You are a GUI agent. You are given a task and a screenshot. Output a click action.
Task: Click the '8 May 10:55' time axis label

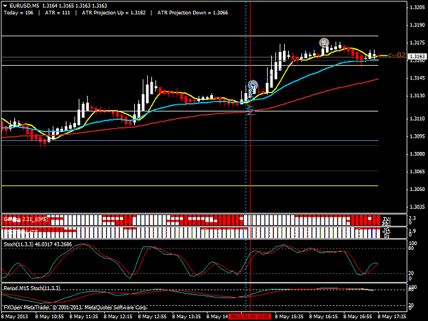pos(49,317)
